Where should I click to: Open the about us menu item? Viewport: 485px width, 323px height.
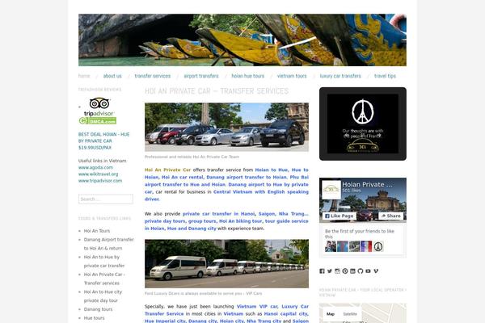[x=112, y=76]
